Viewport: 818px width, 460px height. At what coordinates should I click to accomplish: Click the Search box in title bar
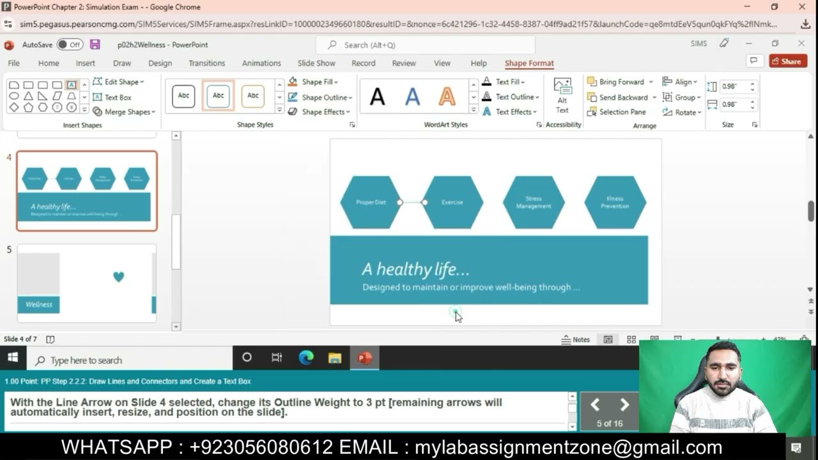coord(425,45)
